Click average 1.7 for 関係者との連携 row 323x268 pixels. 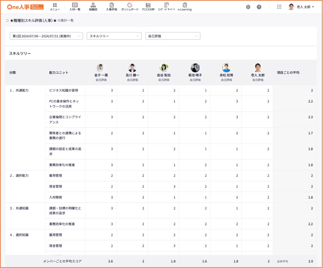coord(310,133)
